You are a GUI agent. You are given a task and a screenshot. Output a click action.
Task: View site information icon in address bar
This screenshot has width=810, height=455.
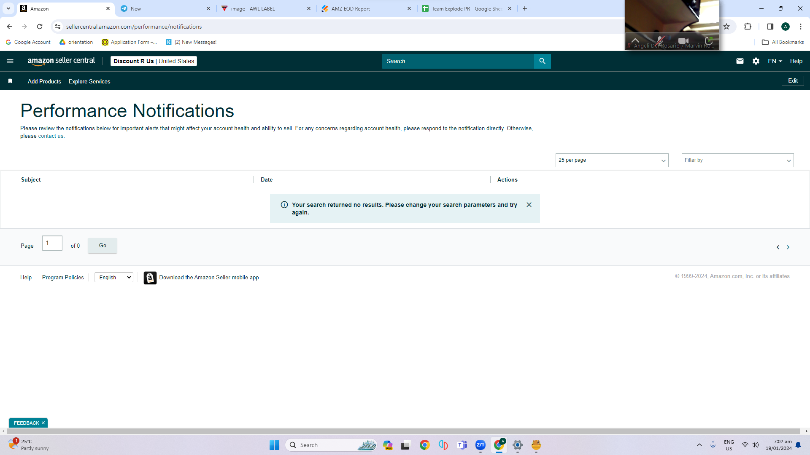(x=58, y=27)
